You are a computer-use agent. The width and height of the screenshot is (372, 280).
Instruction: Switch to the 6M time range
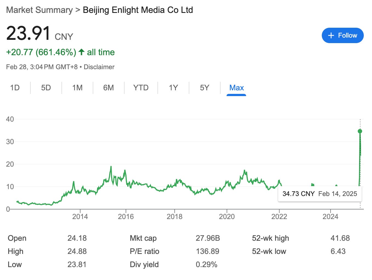109,88
